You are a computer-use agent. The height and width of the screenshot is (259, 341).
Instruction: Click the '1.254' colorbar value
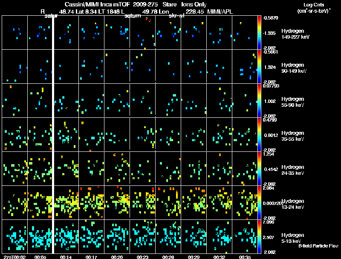(x=269, y=154)
